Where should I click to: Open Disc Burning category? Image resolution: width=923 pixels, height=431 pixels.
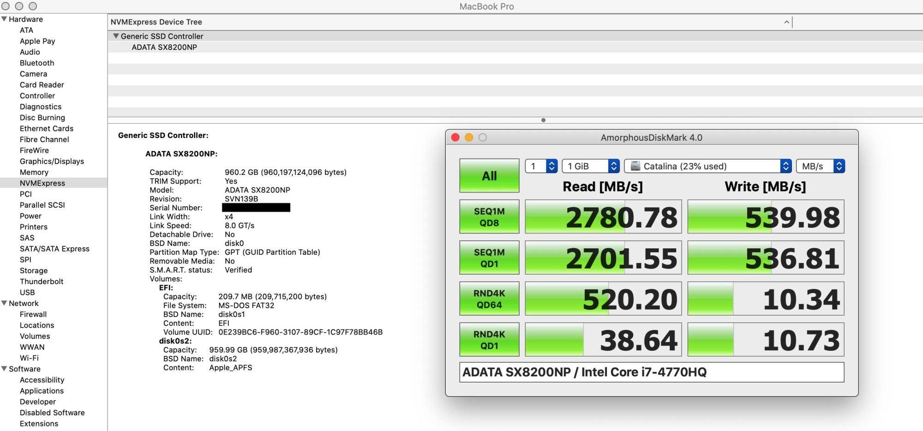coord(42,118)
